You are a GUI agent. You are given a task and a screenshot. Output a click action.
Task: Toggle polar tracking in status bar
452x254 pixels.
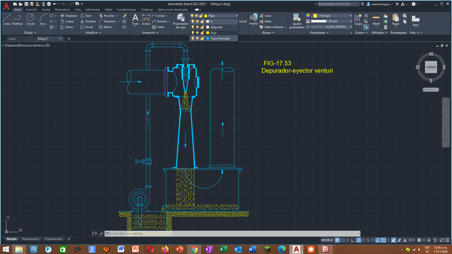pyautogui.click(x=359, y=240)
